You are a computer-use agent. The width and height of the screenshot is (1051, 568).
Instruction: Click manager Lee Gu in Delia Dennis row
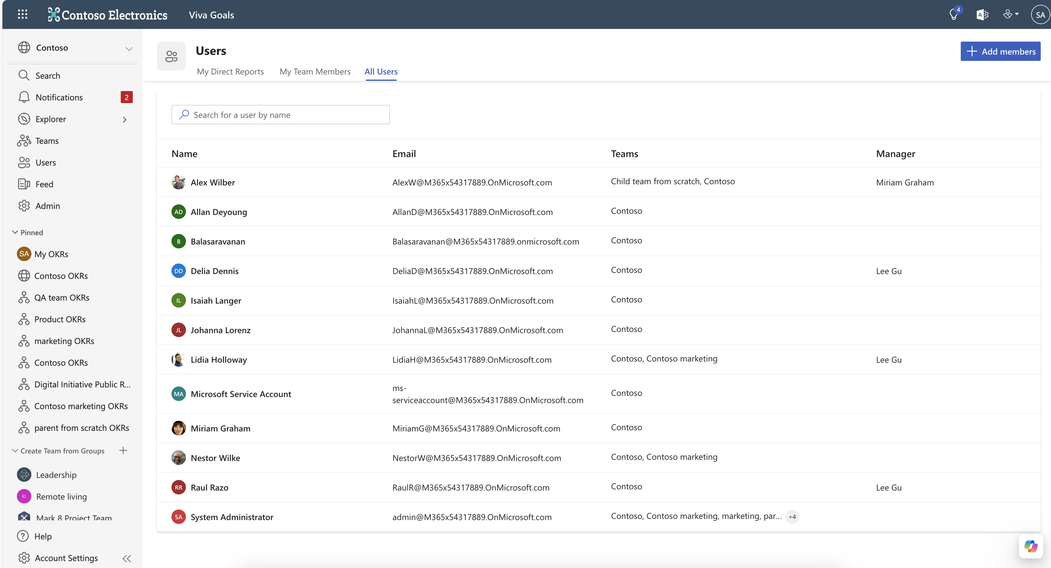[889, 271]
